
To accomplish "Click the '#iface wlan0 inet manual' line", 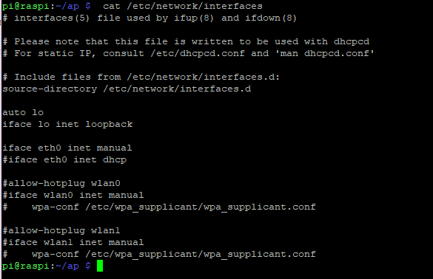I will (x=73, y=196).
